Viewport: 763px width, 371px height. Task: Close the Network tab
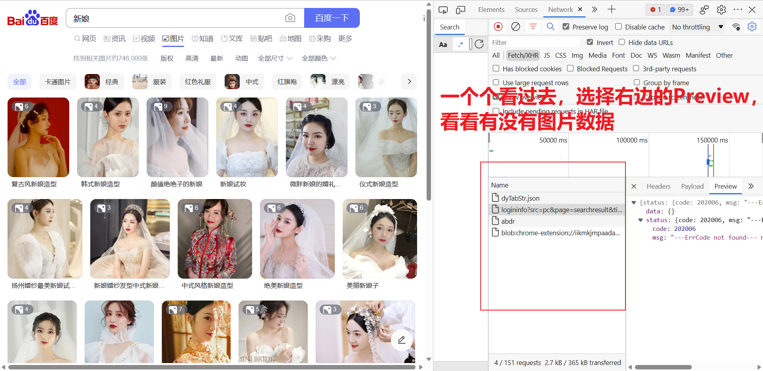click(x=580, y=9)
